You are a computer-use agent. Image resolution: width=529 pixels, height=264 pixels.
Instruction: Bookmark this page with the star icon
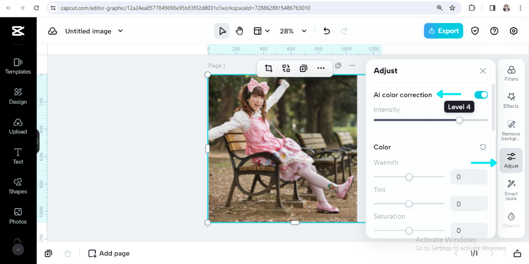(x=452, y=8)
